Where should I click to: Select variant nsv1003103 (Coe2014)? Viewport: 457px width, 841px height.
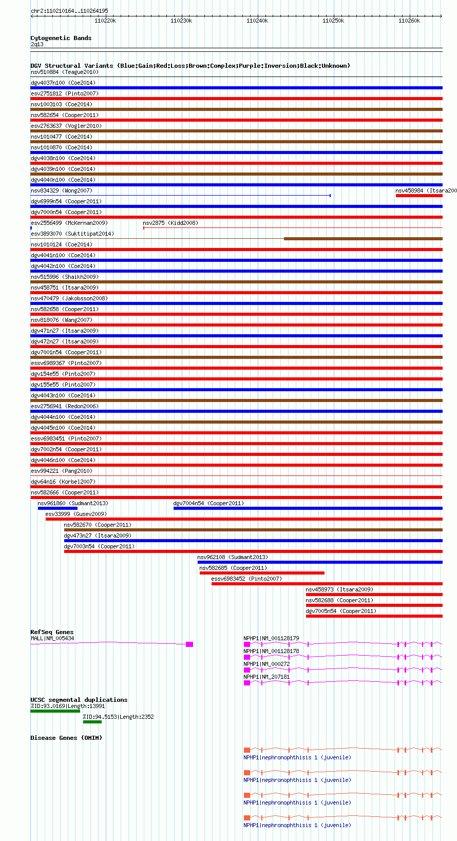[x=62, y=104]
